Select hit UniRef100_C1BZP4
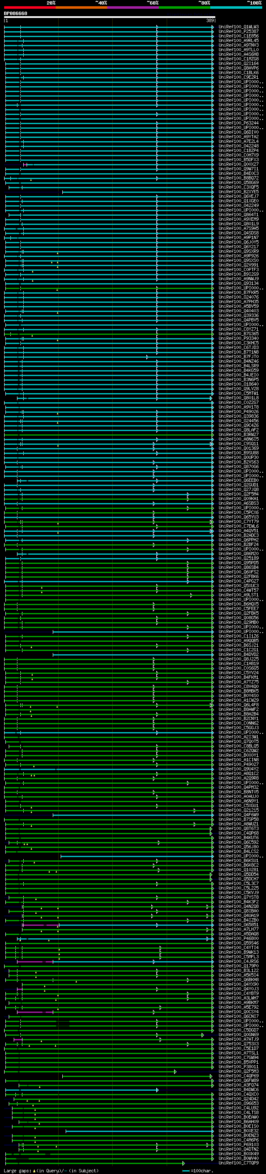This screenshot has height=1174, width=266. 239,150
